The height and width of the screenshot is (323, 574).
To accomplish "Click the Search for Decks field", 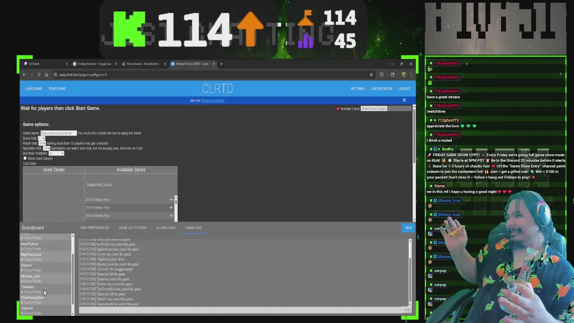I will 130,185.
